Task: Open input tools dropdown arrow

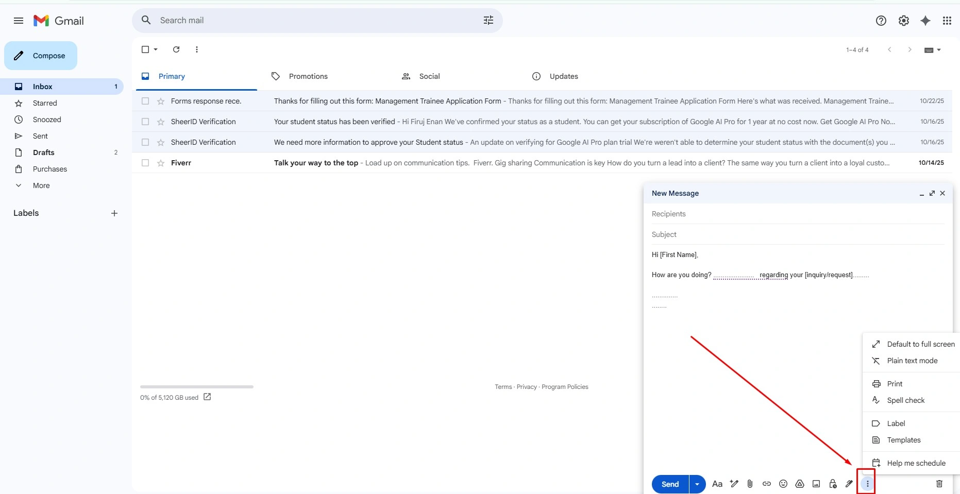Action: coord(939,50)
